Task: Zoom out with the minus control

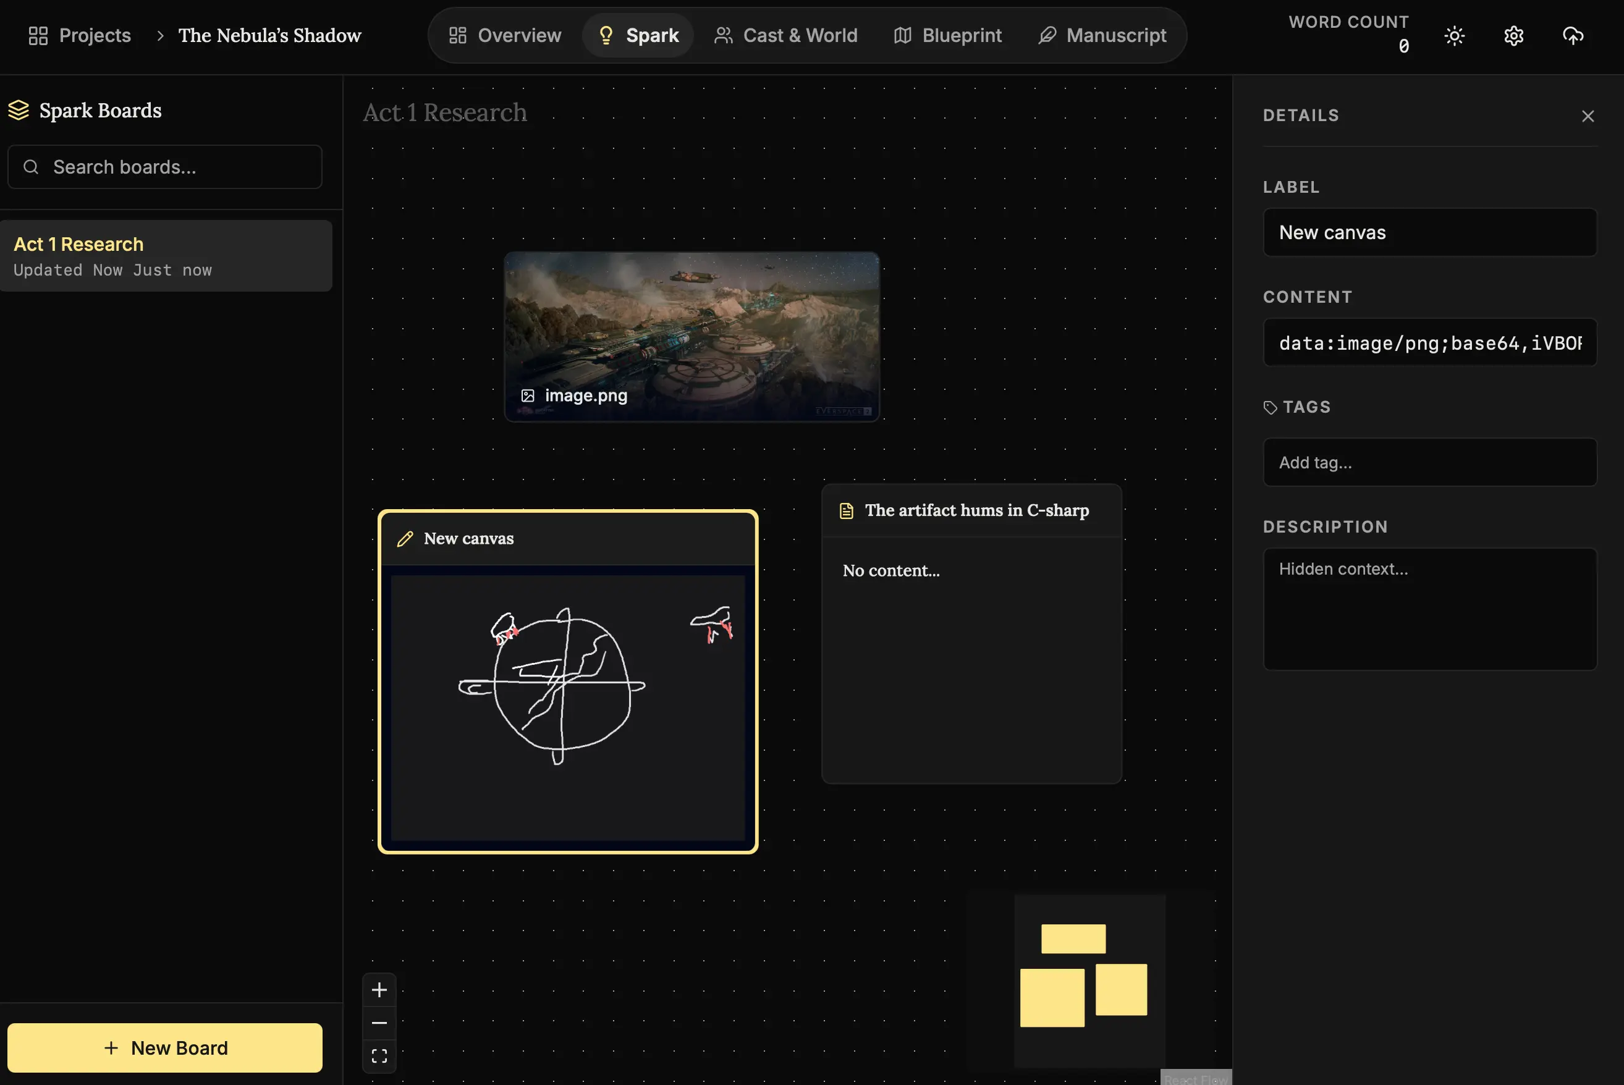Action: click(x=379, y=1023)
